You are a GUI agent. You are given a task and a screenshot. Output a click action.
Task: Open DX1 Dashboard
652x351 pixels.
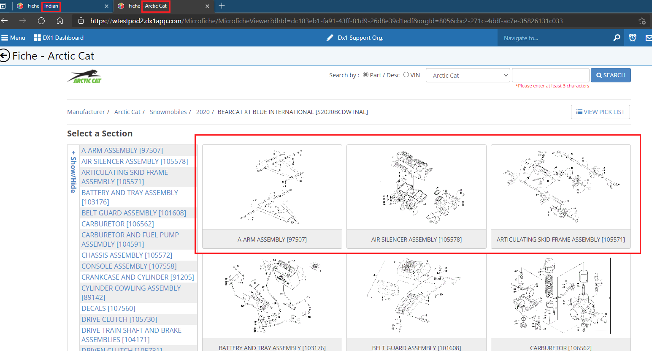coord(59,38)
